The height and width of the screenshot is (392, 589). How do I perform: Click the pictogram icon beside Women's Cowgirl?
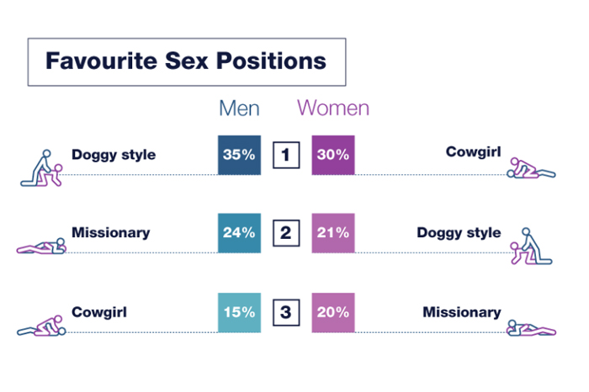(x=530, y=167)
